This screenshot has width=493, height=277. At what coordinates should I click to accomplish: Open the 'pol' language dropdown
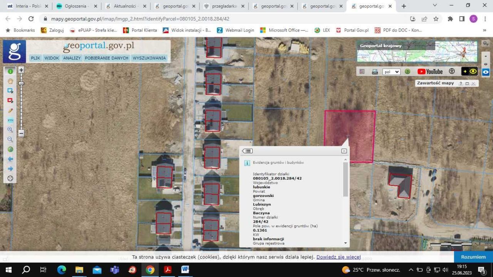(x=391, y=72)
